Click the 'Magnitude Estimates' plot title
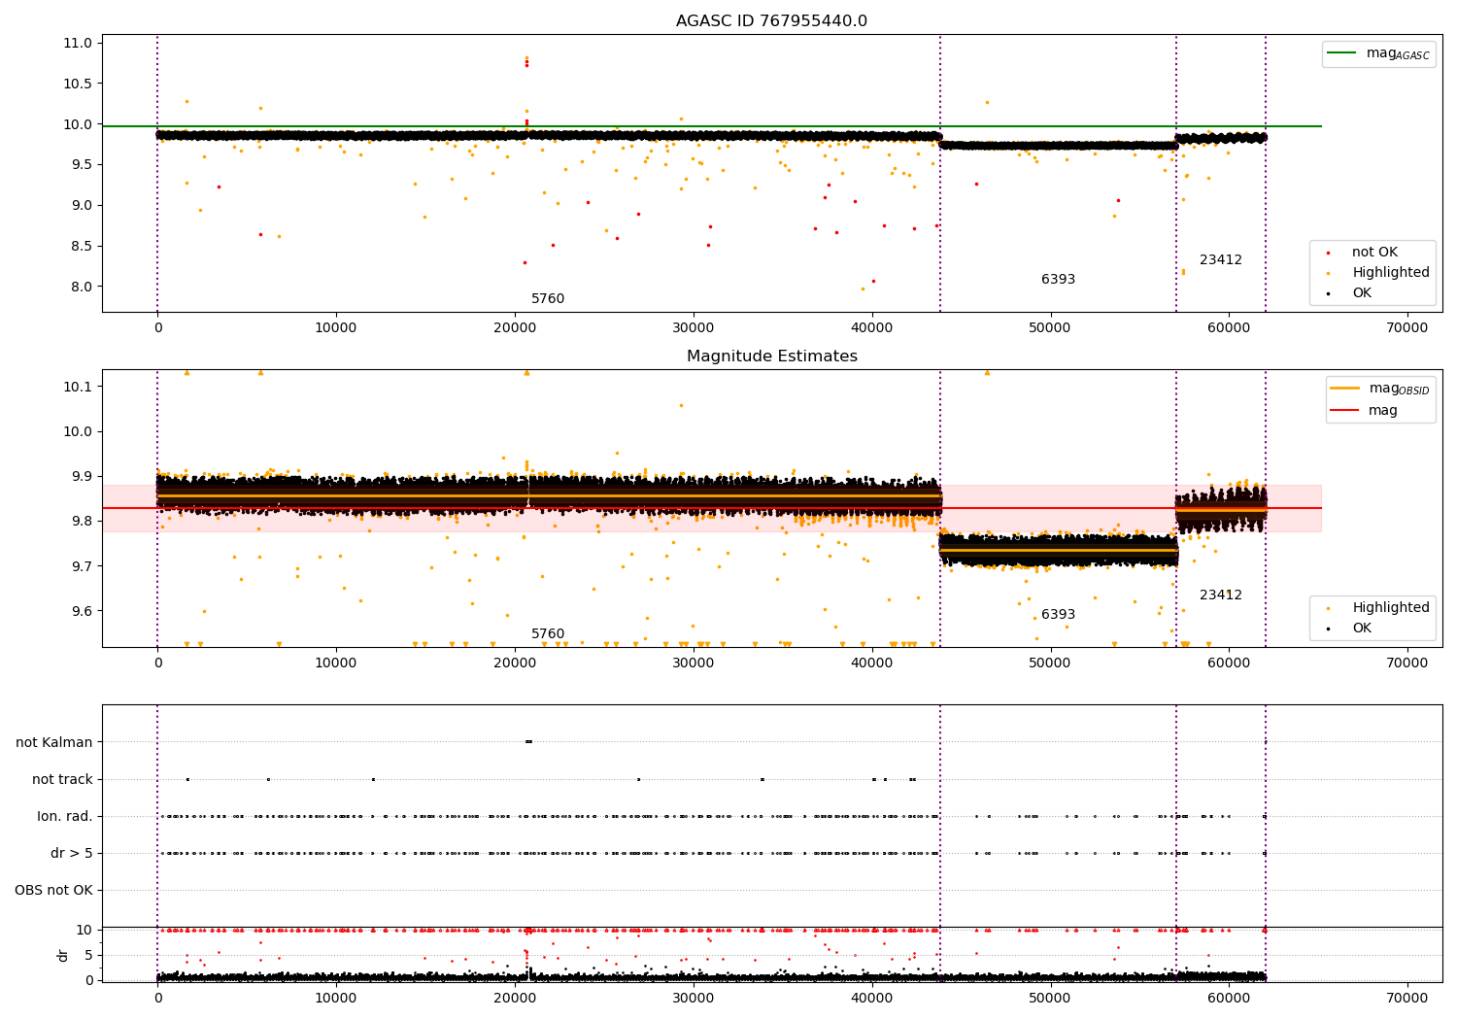Screen dimensions: 1457x1020 pyautogui.click(x=771, y=357)
